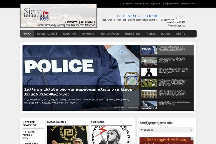Viewport: 216px width, 144px height.
Task: Open story Κατέληξε 56χρονη που έπεσε
Action: tap(173, 71)
